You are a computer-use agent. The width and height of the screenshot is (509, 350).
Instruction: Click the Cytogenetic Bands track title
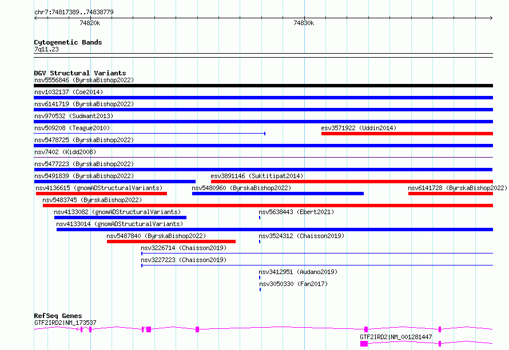click(x=68, y=42)
